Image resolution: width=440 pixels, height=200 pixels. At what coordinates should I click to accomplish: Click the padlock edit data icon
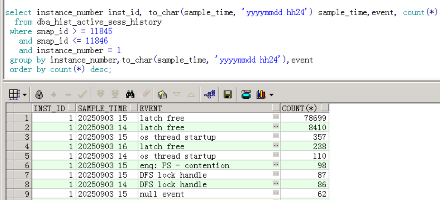click(x=39, y=95)
